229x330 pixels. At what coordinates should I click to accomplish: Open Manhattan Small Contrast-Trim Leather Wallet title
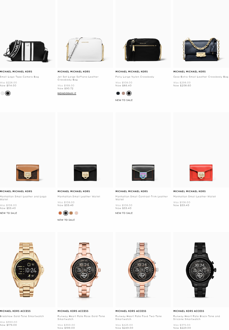[x=142, y=198]
